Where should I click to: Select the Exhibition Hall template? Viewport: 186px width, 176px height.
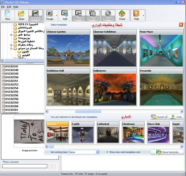click(x=68, y=87)
